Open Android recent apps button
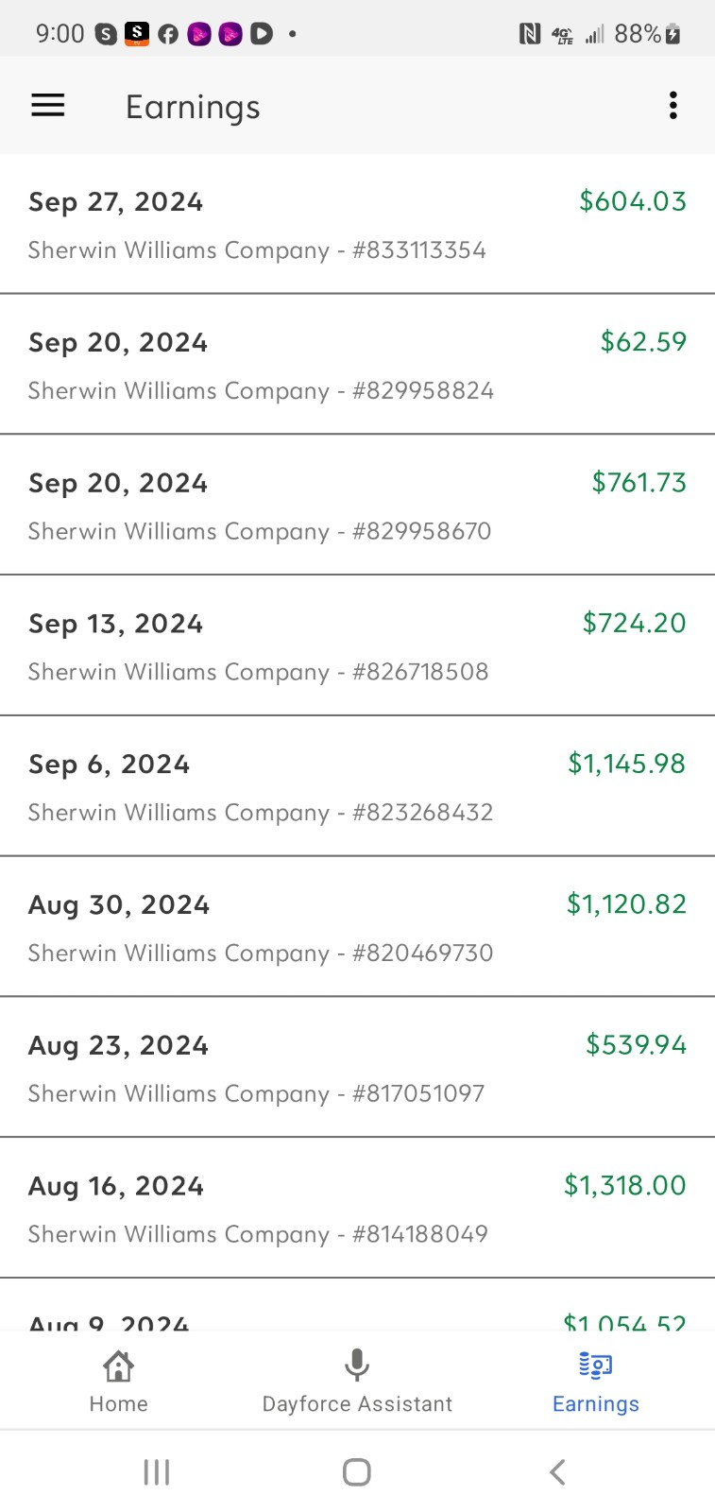 (157, 1471)
